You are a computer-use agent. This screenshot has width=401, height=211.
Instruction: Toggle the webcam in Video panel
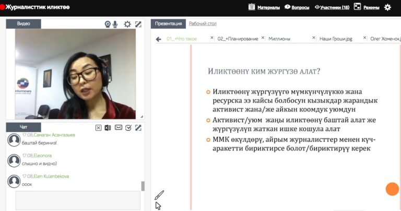(x=108, y=24)
